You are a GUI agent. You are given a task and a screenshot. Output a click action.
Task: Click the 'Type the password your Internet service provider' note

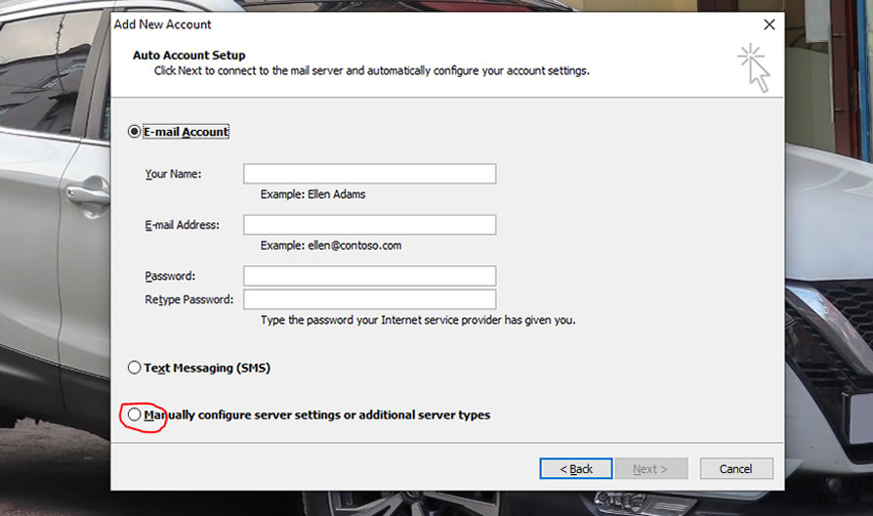pyautogui.click(x=418, y=320)
